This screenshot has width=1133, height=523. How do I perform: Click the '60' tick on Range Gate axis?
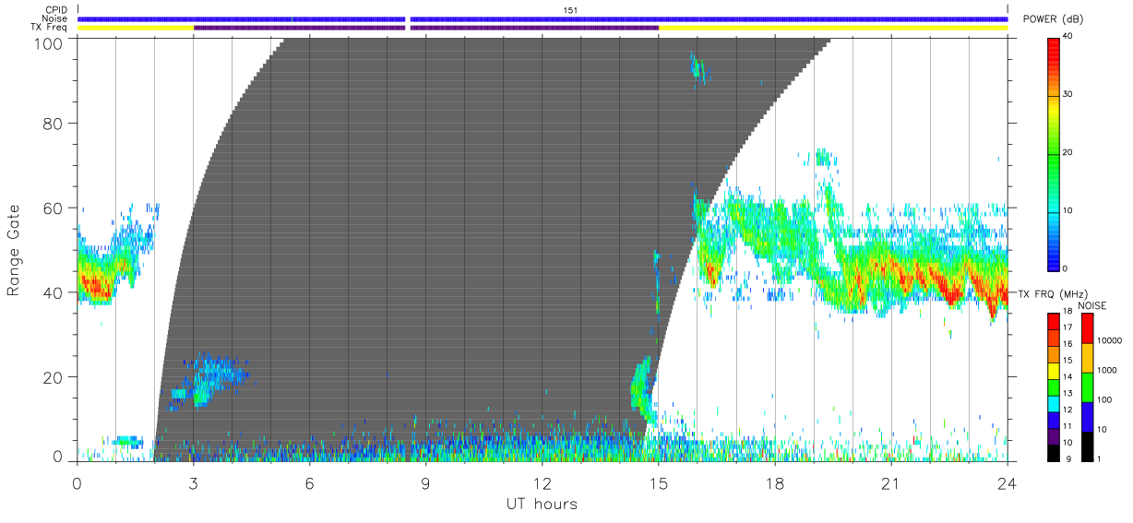coord(54,208)
